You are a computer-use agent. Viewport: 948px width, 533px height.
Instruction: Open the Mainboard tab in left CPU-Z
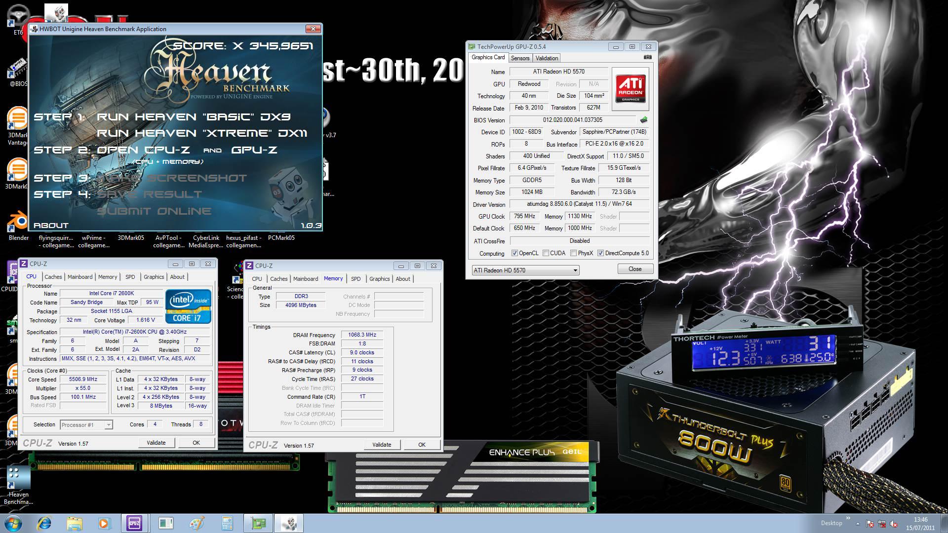tap(80, 277)
